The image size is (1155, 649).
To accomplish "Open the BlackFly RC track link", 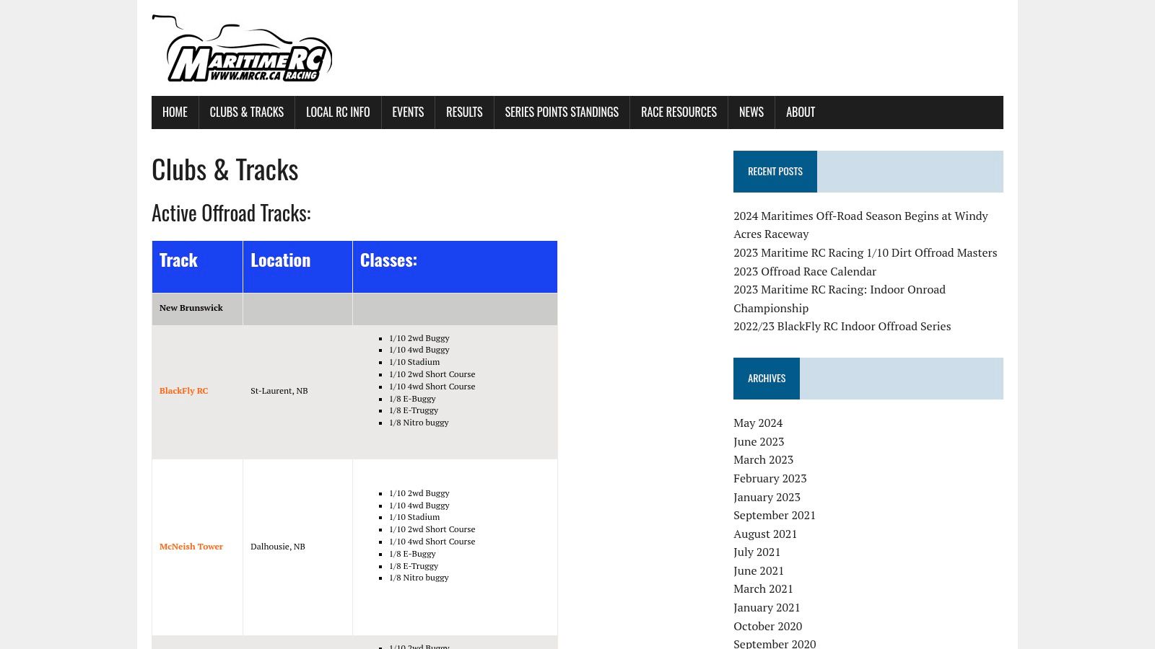I will coord(183,391).
